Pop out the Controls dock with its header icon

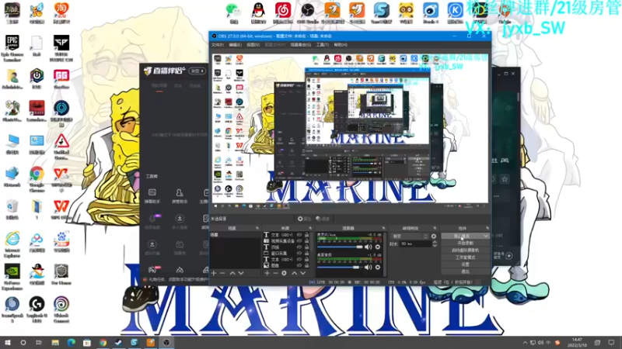pos(487,228)
